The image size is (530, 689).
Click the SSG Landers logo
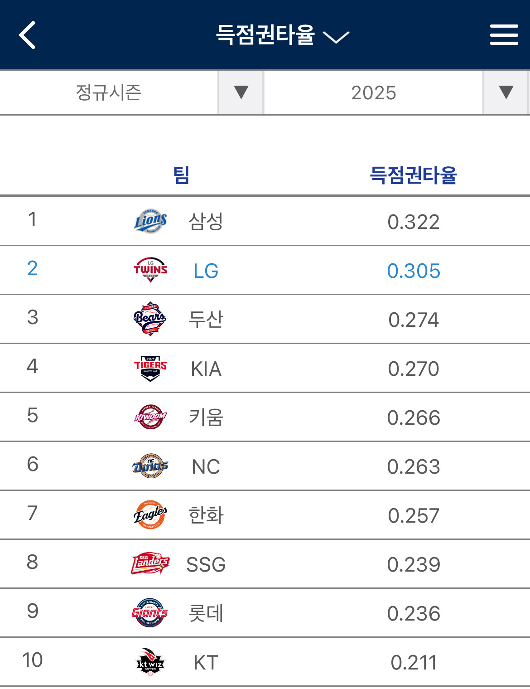150,564
